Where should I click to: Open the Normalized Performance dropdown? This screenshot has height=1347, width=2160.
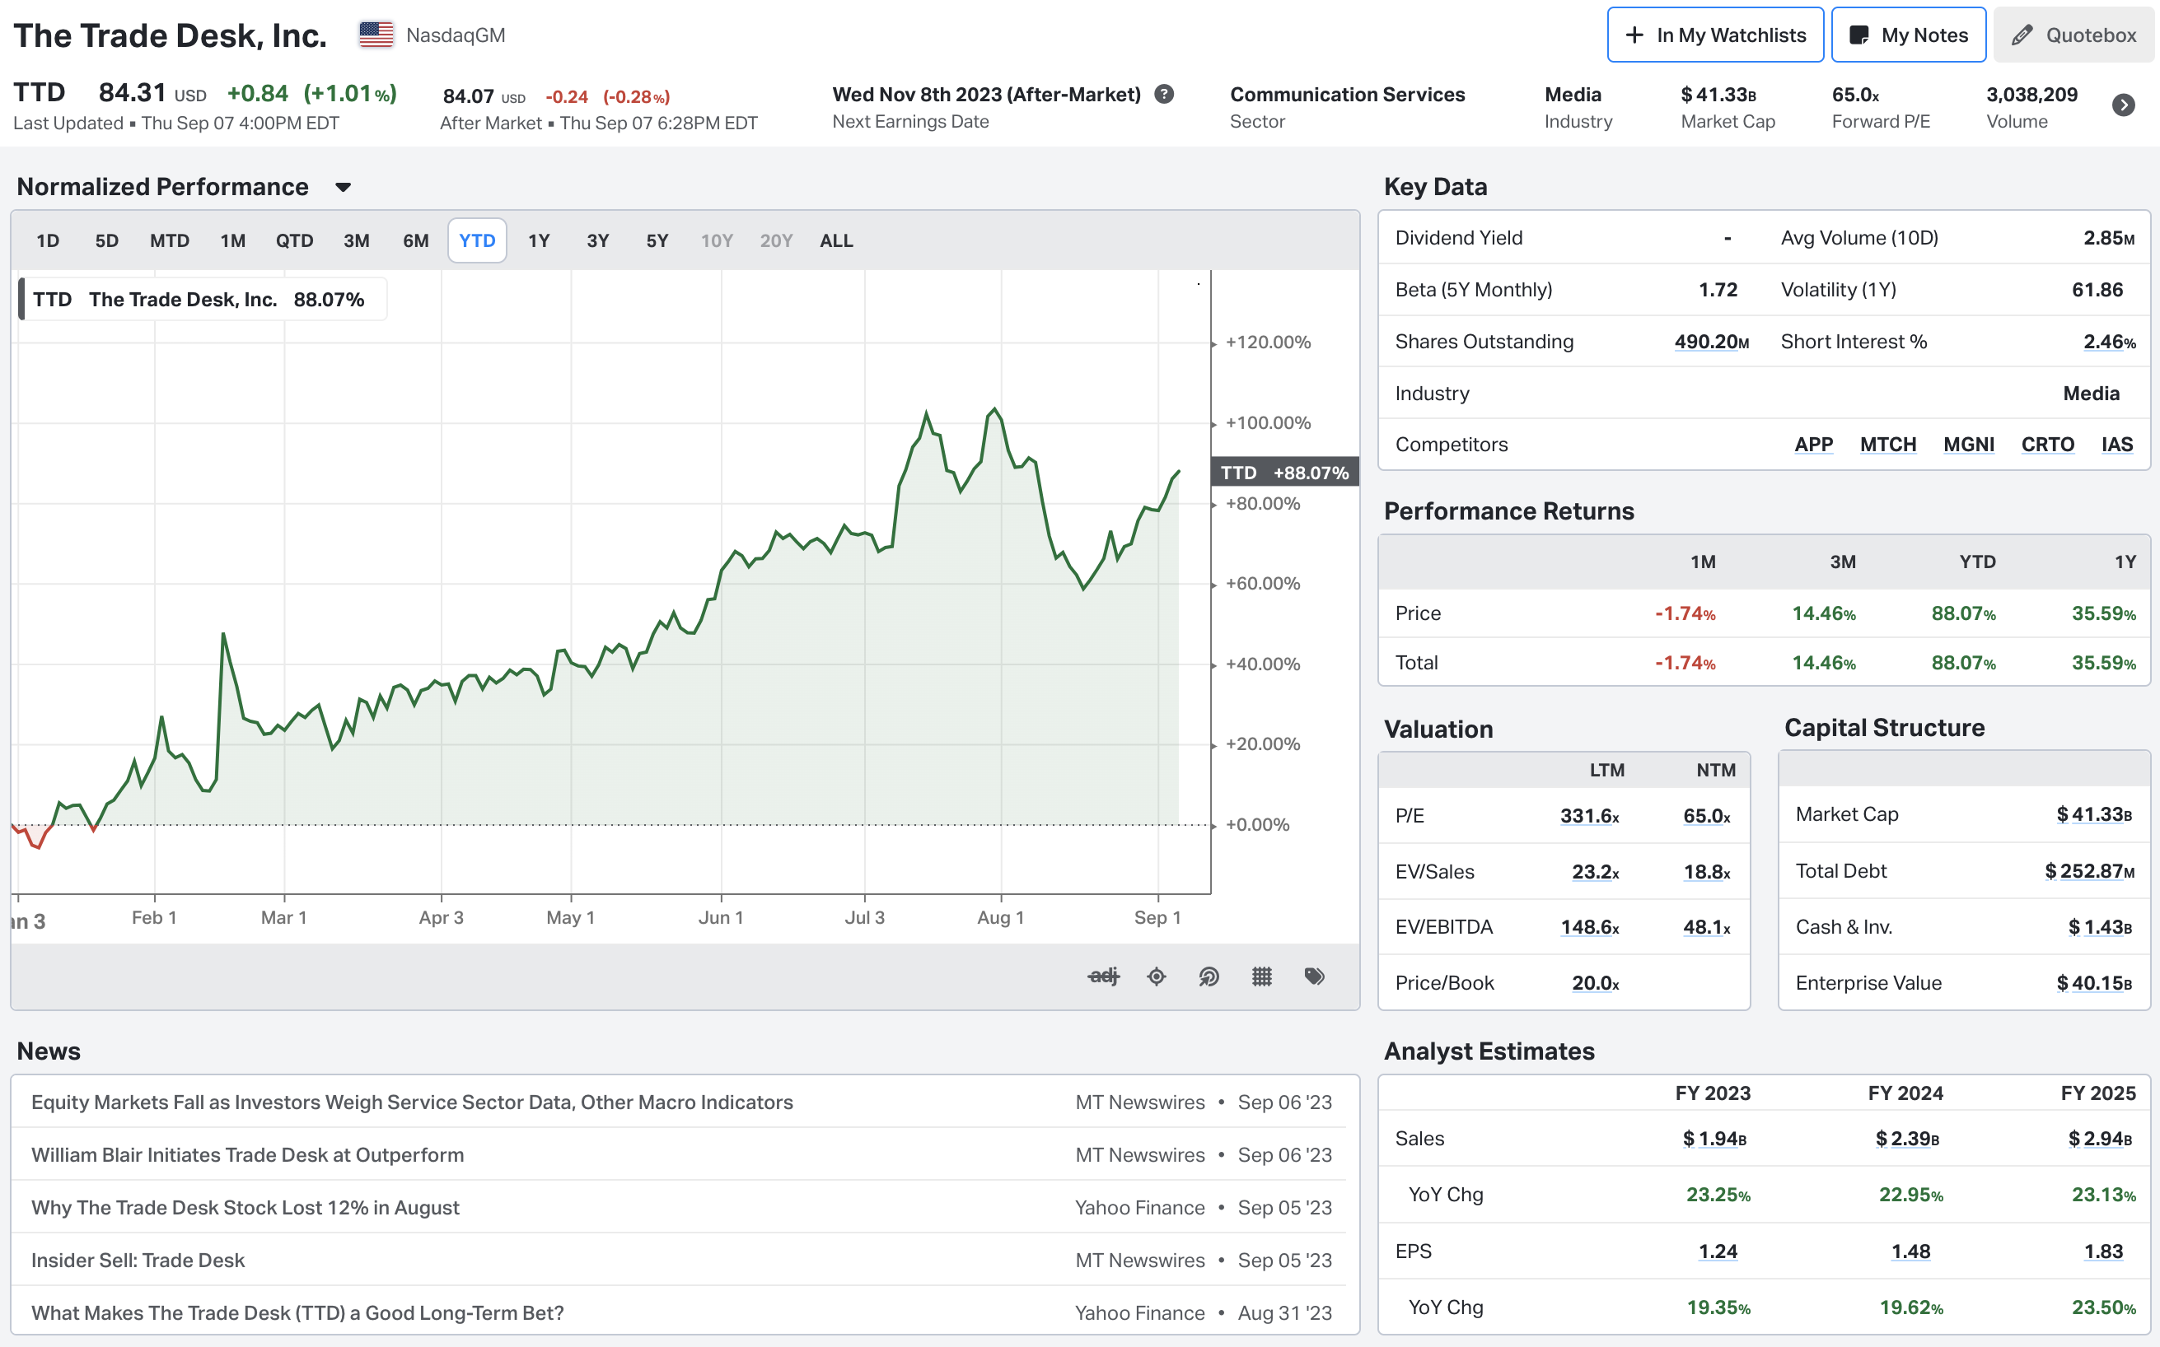pyautogui.click(x=343, y=187)
